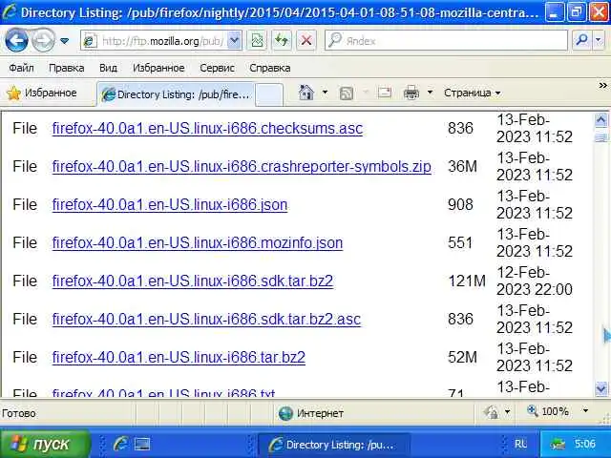Open the Избранное menu in the menu bar

[158, 68]
